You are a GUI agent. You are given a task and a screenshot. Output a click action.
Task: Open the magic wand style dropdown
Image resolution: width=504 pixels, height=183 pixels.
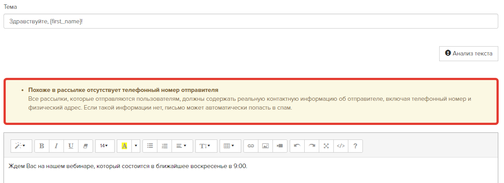point(21,146)
